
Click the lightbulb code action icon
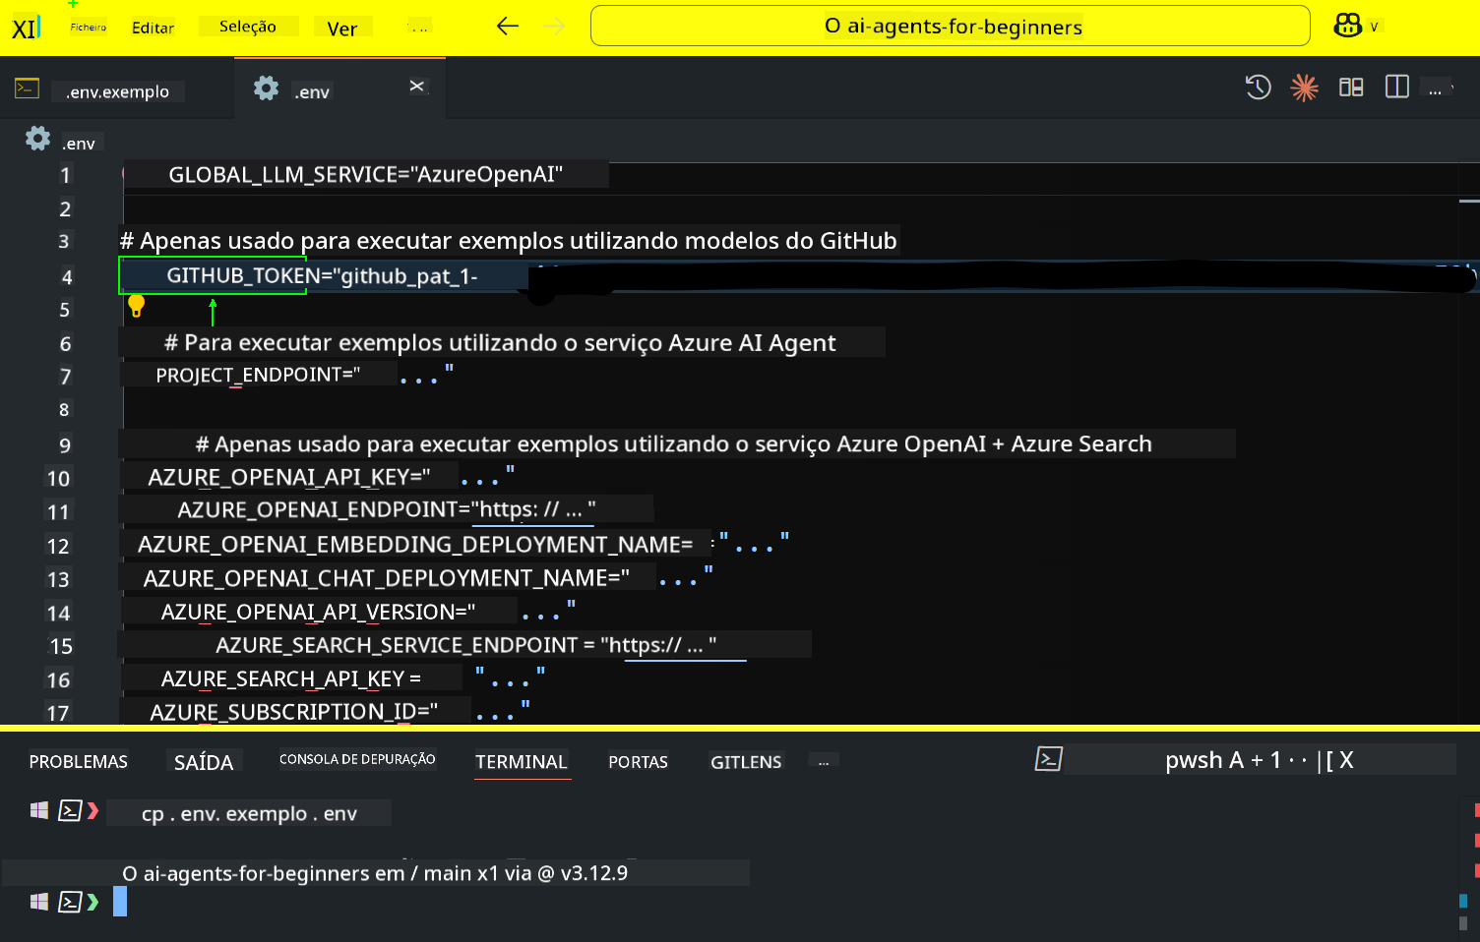(137, 306)
